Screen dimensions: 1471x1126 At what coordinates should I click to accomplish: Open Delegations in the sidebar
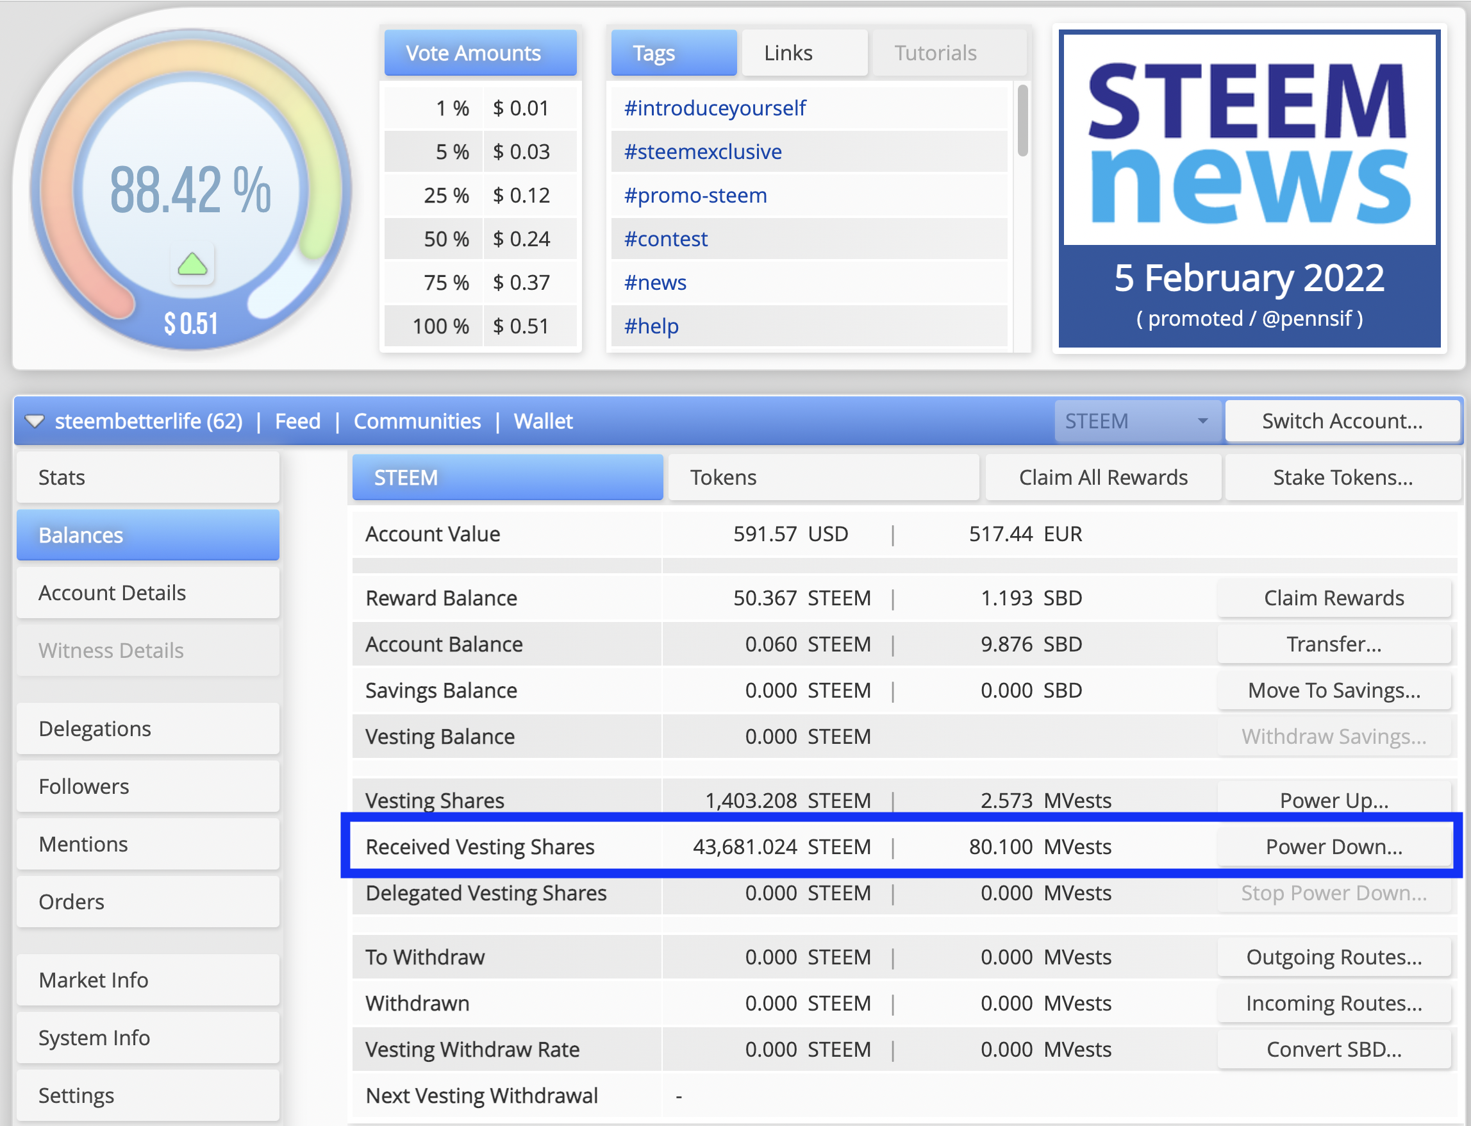click(x=148, y=728)
